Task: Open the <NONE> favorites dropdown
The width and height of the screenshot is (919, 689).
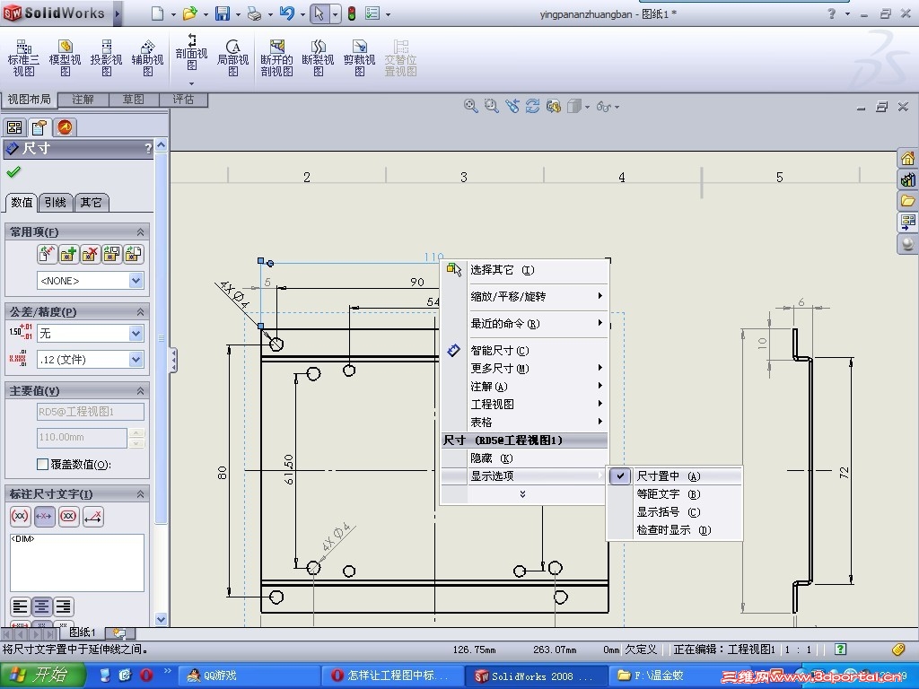Action: 136,281
